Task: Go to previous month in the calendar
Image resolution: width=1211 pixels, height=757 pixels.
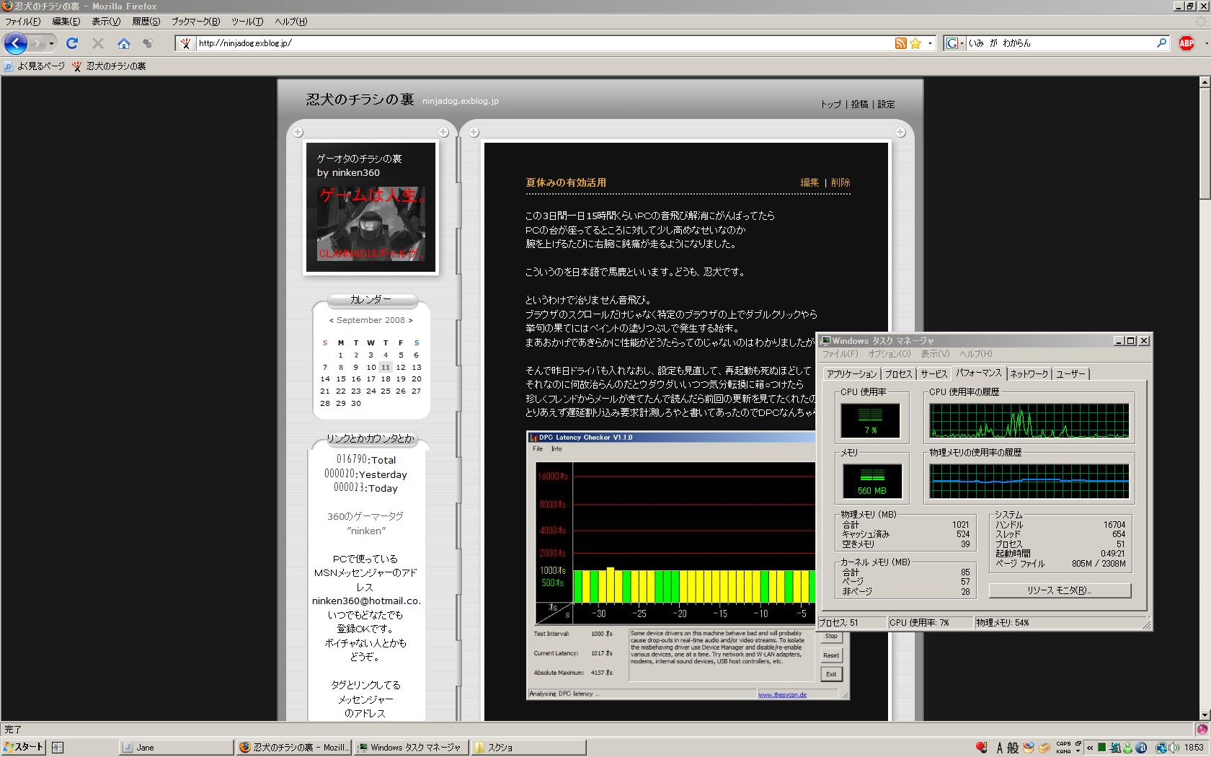Action: tap(331, 320)
